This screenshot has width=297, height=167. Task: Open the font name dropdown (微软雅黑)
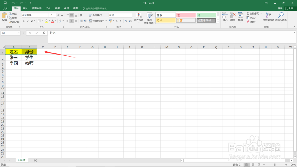[x=48, y=15]
